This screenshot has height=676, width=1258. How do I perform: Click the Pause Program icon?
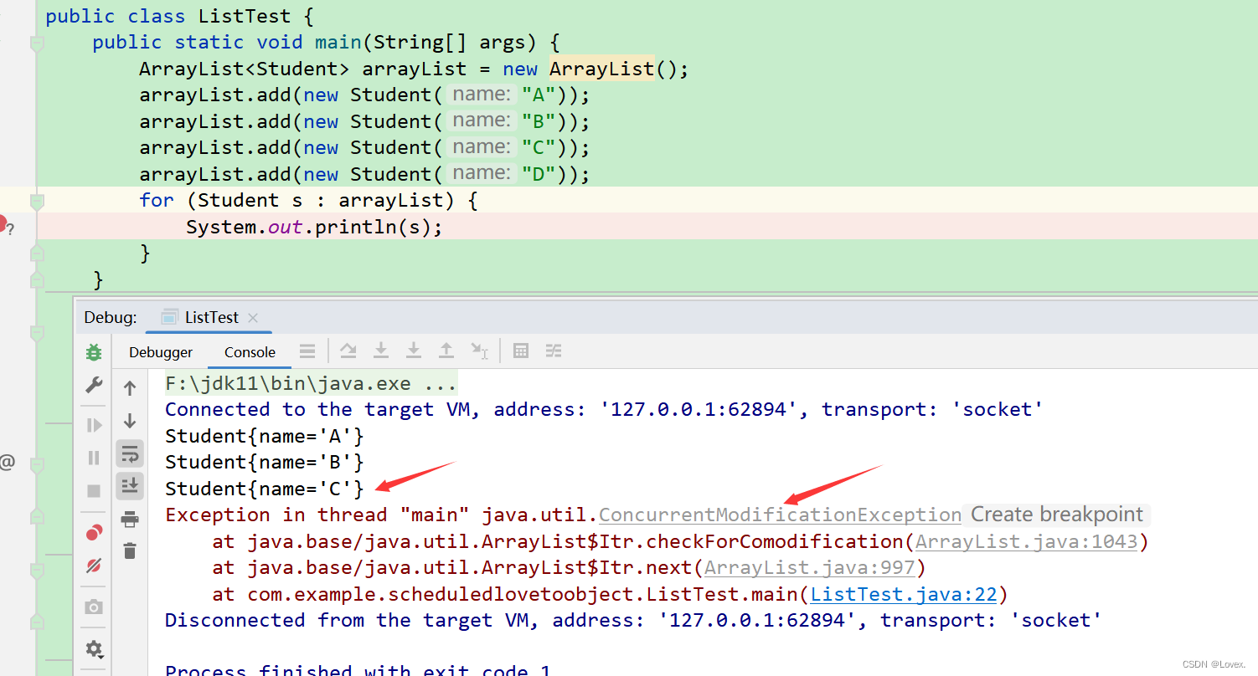click(94, 458)
